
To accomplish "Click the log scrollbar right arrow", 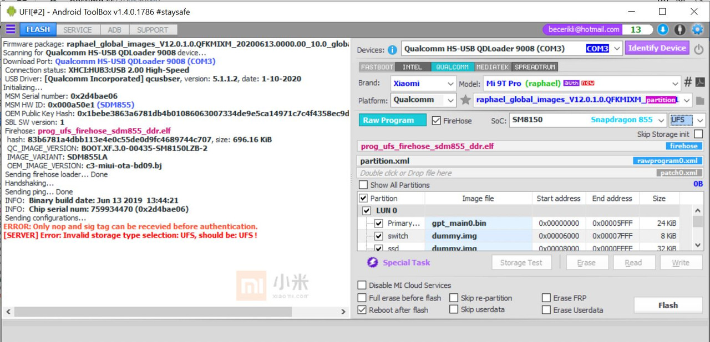I will [x=344, y=312].
